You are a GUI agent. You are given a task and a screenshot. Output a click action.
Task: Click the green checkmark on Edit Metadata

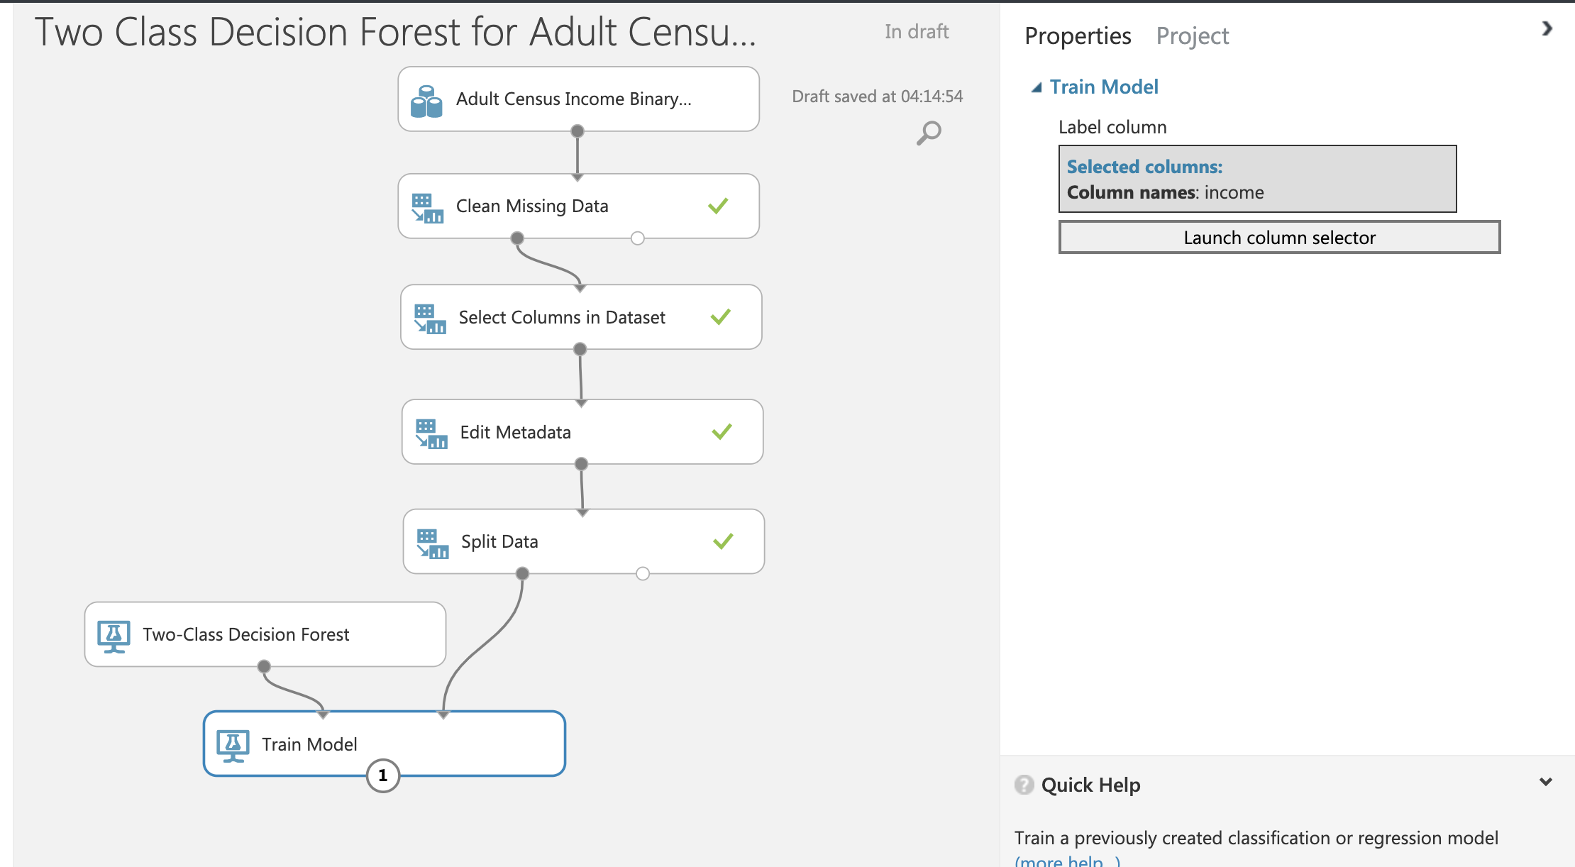722,431
